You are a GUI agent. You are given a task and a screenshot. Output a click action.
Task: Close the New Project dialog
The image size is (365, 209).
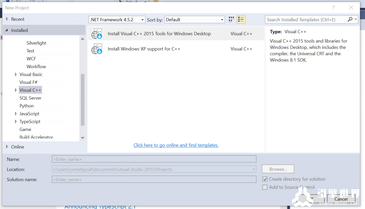coord(351,8)
